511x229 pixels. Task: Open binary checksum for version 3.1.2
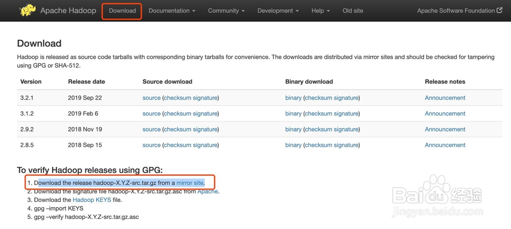coord(318,114)
